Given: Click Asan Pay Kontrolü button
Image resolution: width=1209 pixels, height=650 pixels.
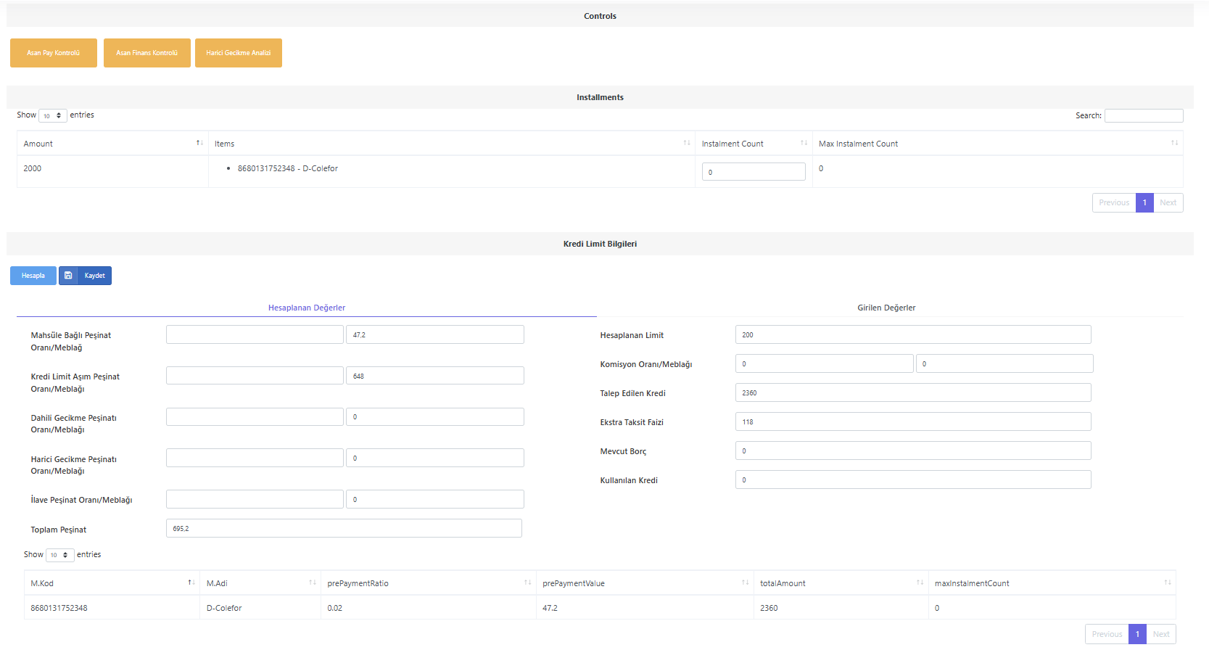Looking at the screenshot, I should tap(54, 53).
